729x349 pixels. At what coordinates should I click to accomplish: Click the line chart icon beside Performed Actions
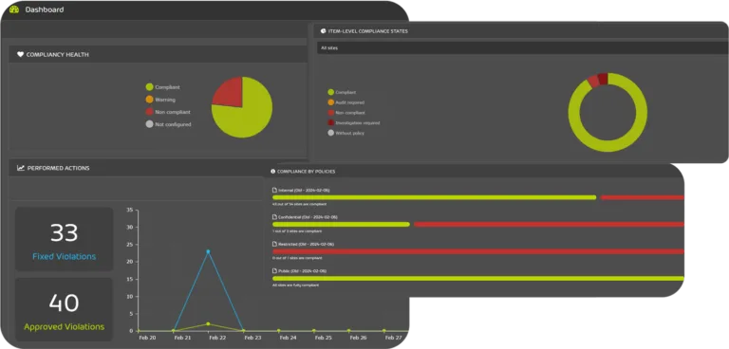21,168
